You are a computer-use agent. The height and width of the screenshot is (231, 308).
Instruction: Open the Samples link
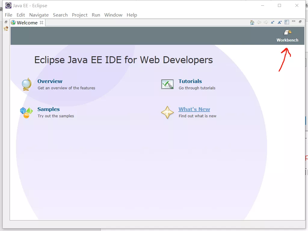(48, 109)
